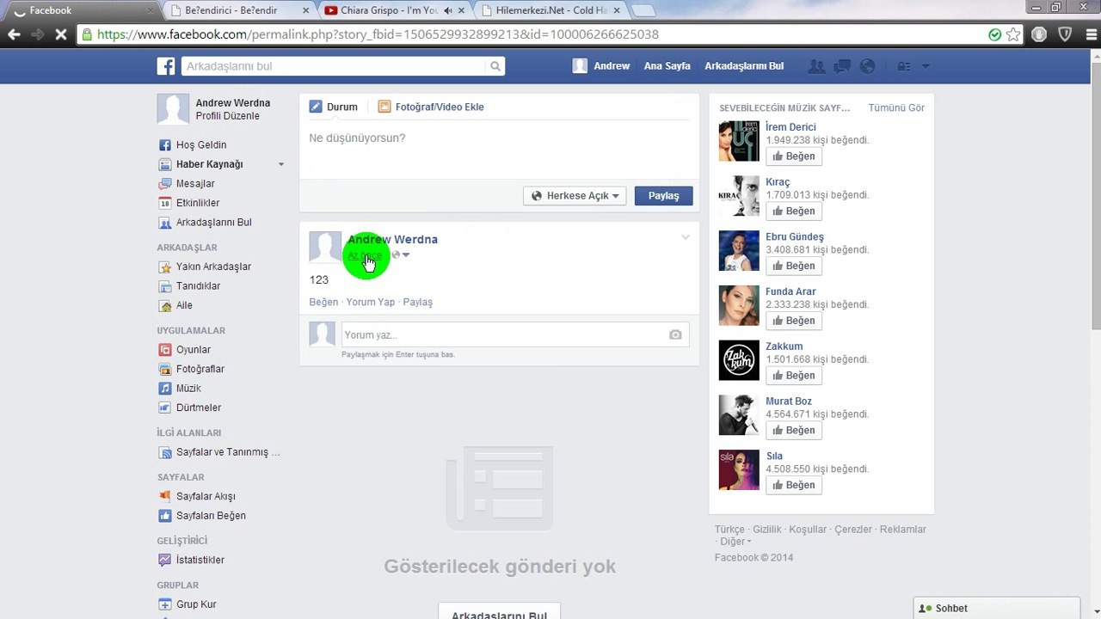
Task: Click Paylaş link under the post
Action: [x=418, y=303]
